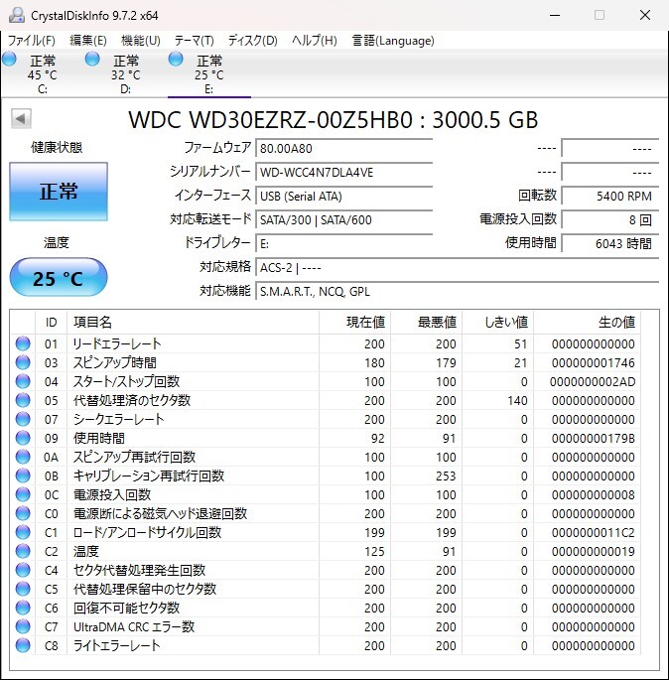Screen dimensions: 669x680
Task: Click the power on count field 8 回
Action: coord(610,219)
